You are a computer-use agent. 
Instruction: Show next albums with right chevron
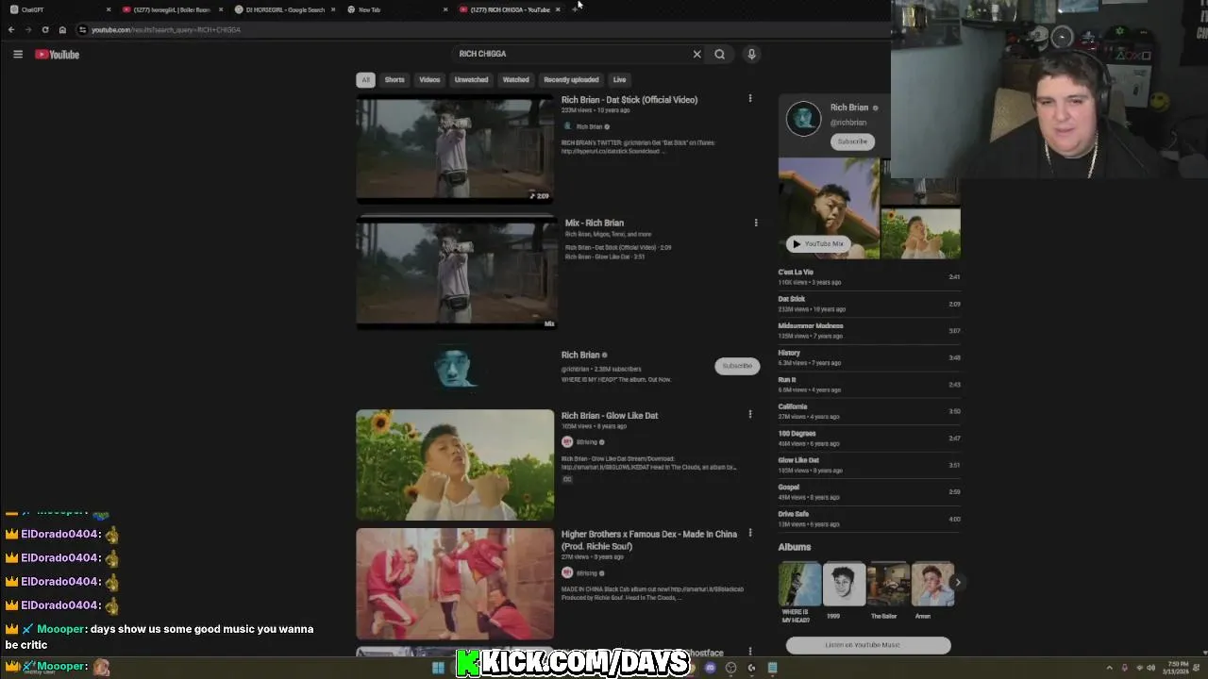point(957,583)
